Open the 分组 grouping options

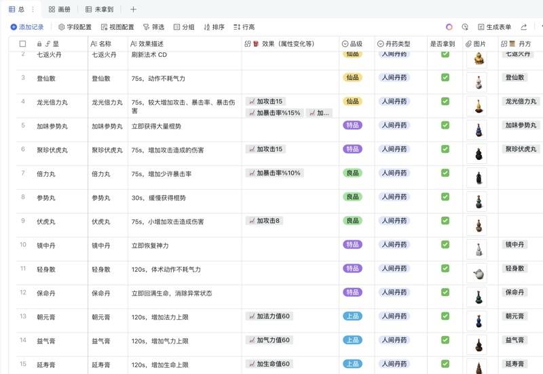[184, 27]
